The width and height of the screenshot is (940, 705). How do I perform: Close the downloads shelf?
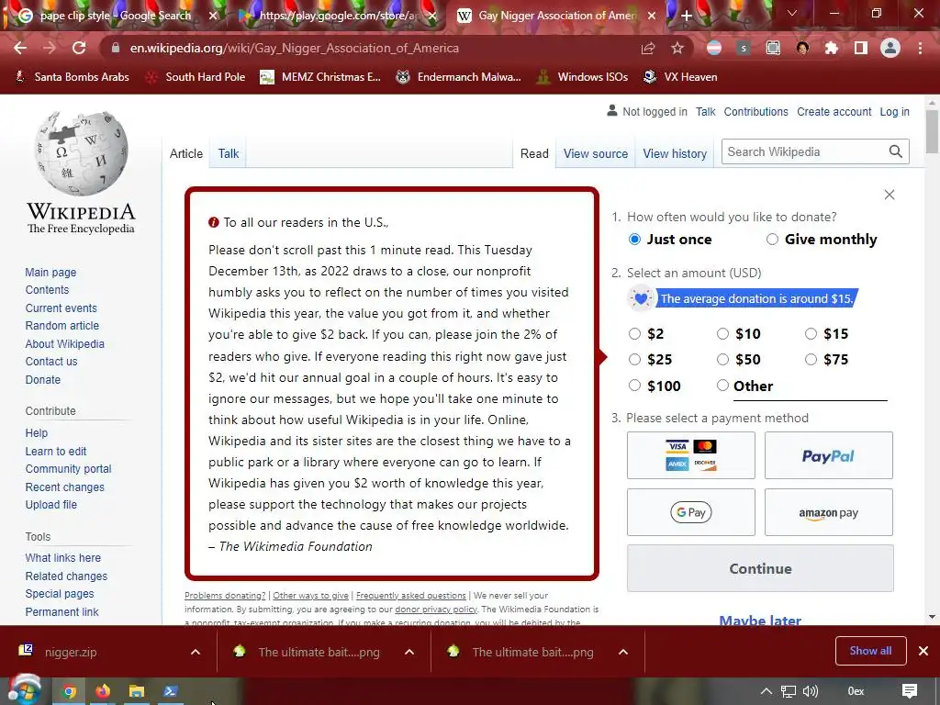[x=923, y=651]
